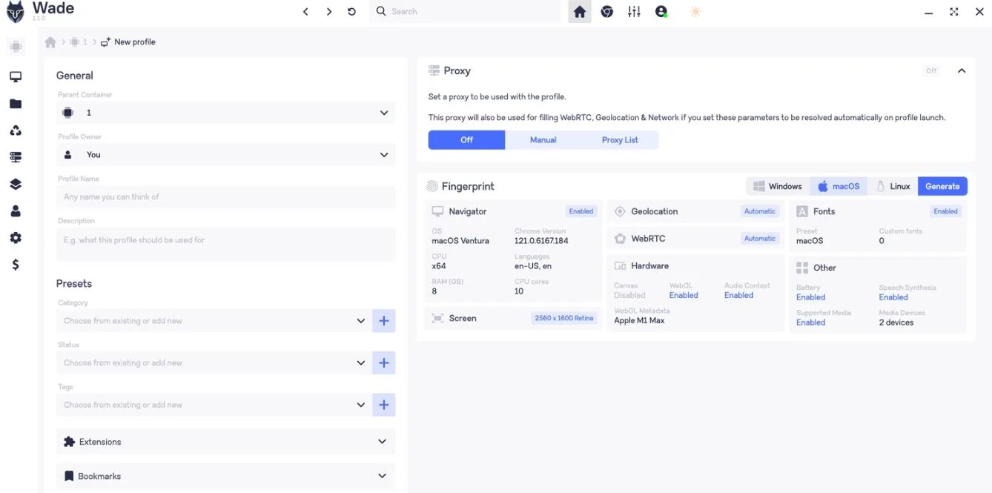Open the Home icon in the top bar

click(x=580, y=12)
